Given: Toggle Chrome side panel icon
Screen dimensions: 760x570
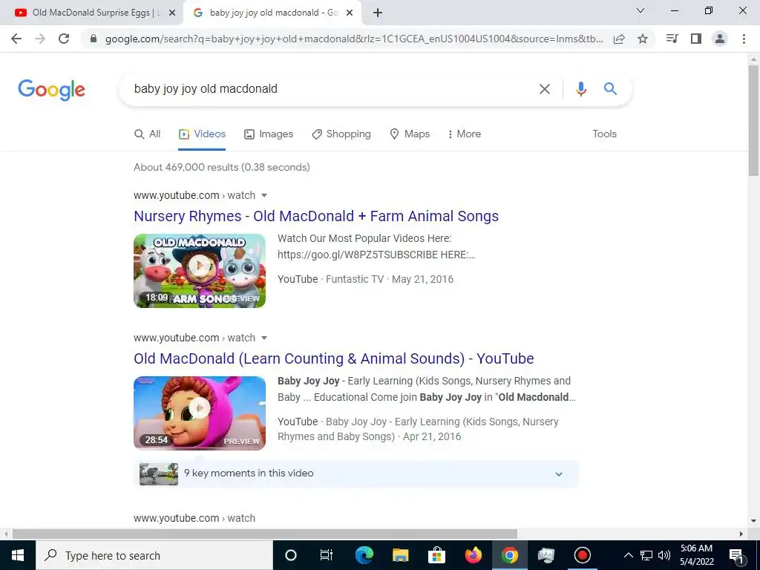Looking at the screenshot, I should point(696,39).
